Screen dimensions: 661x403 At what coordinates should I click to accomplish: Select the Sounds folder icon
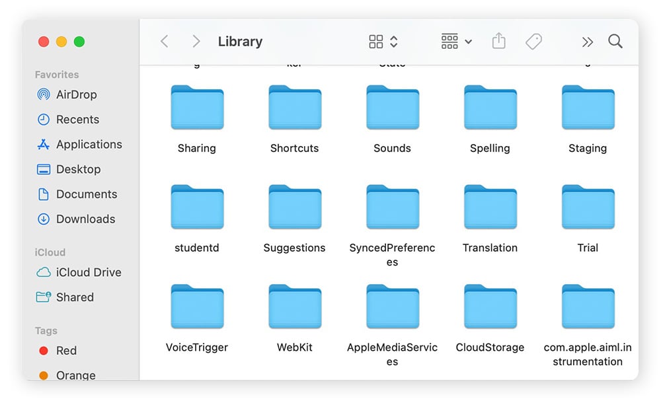(x=393, y=108)
